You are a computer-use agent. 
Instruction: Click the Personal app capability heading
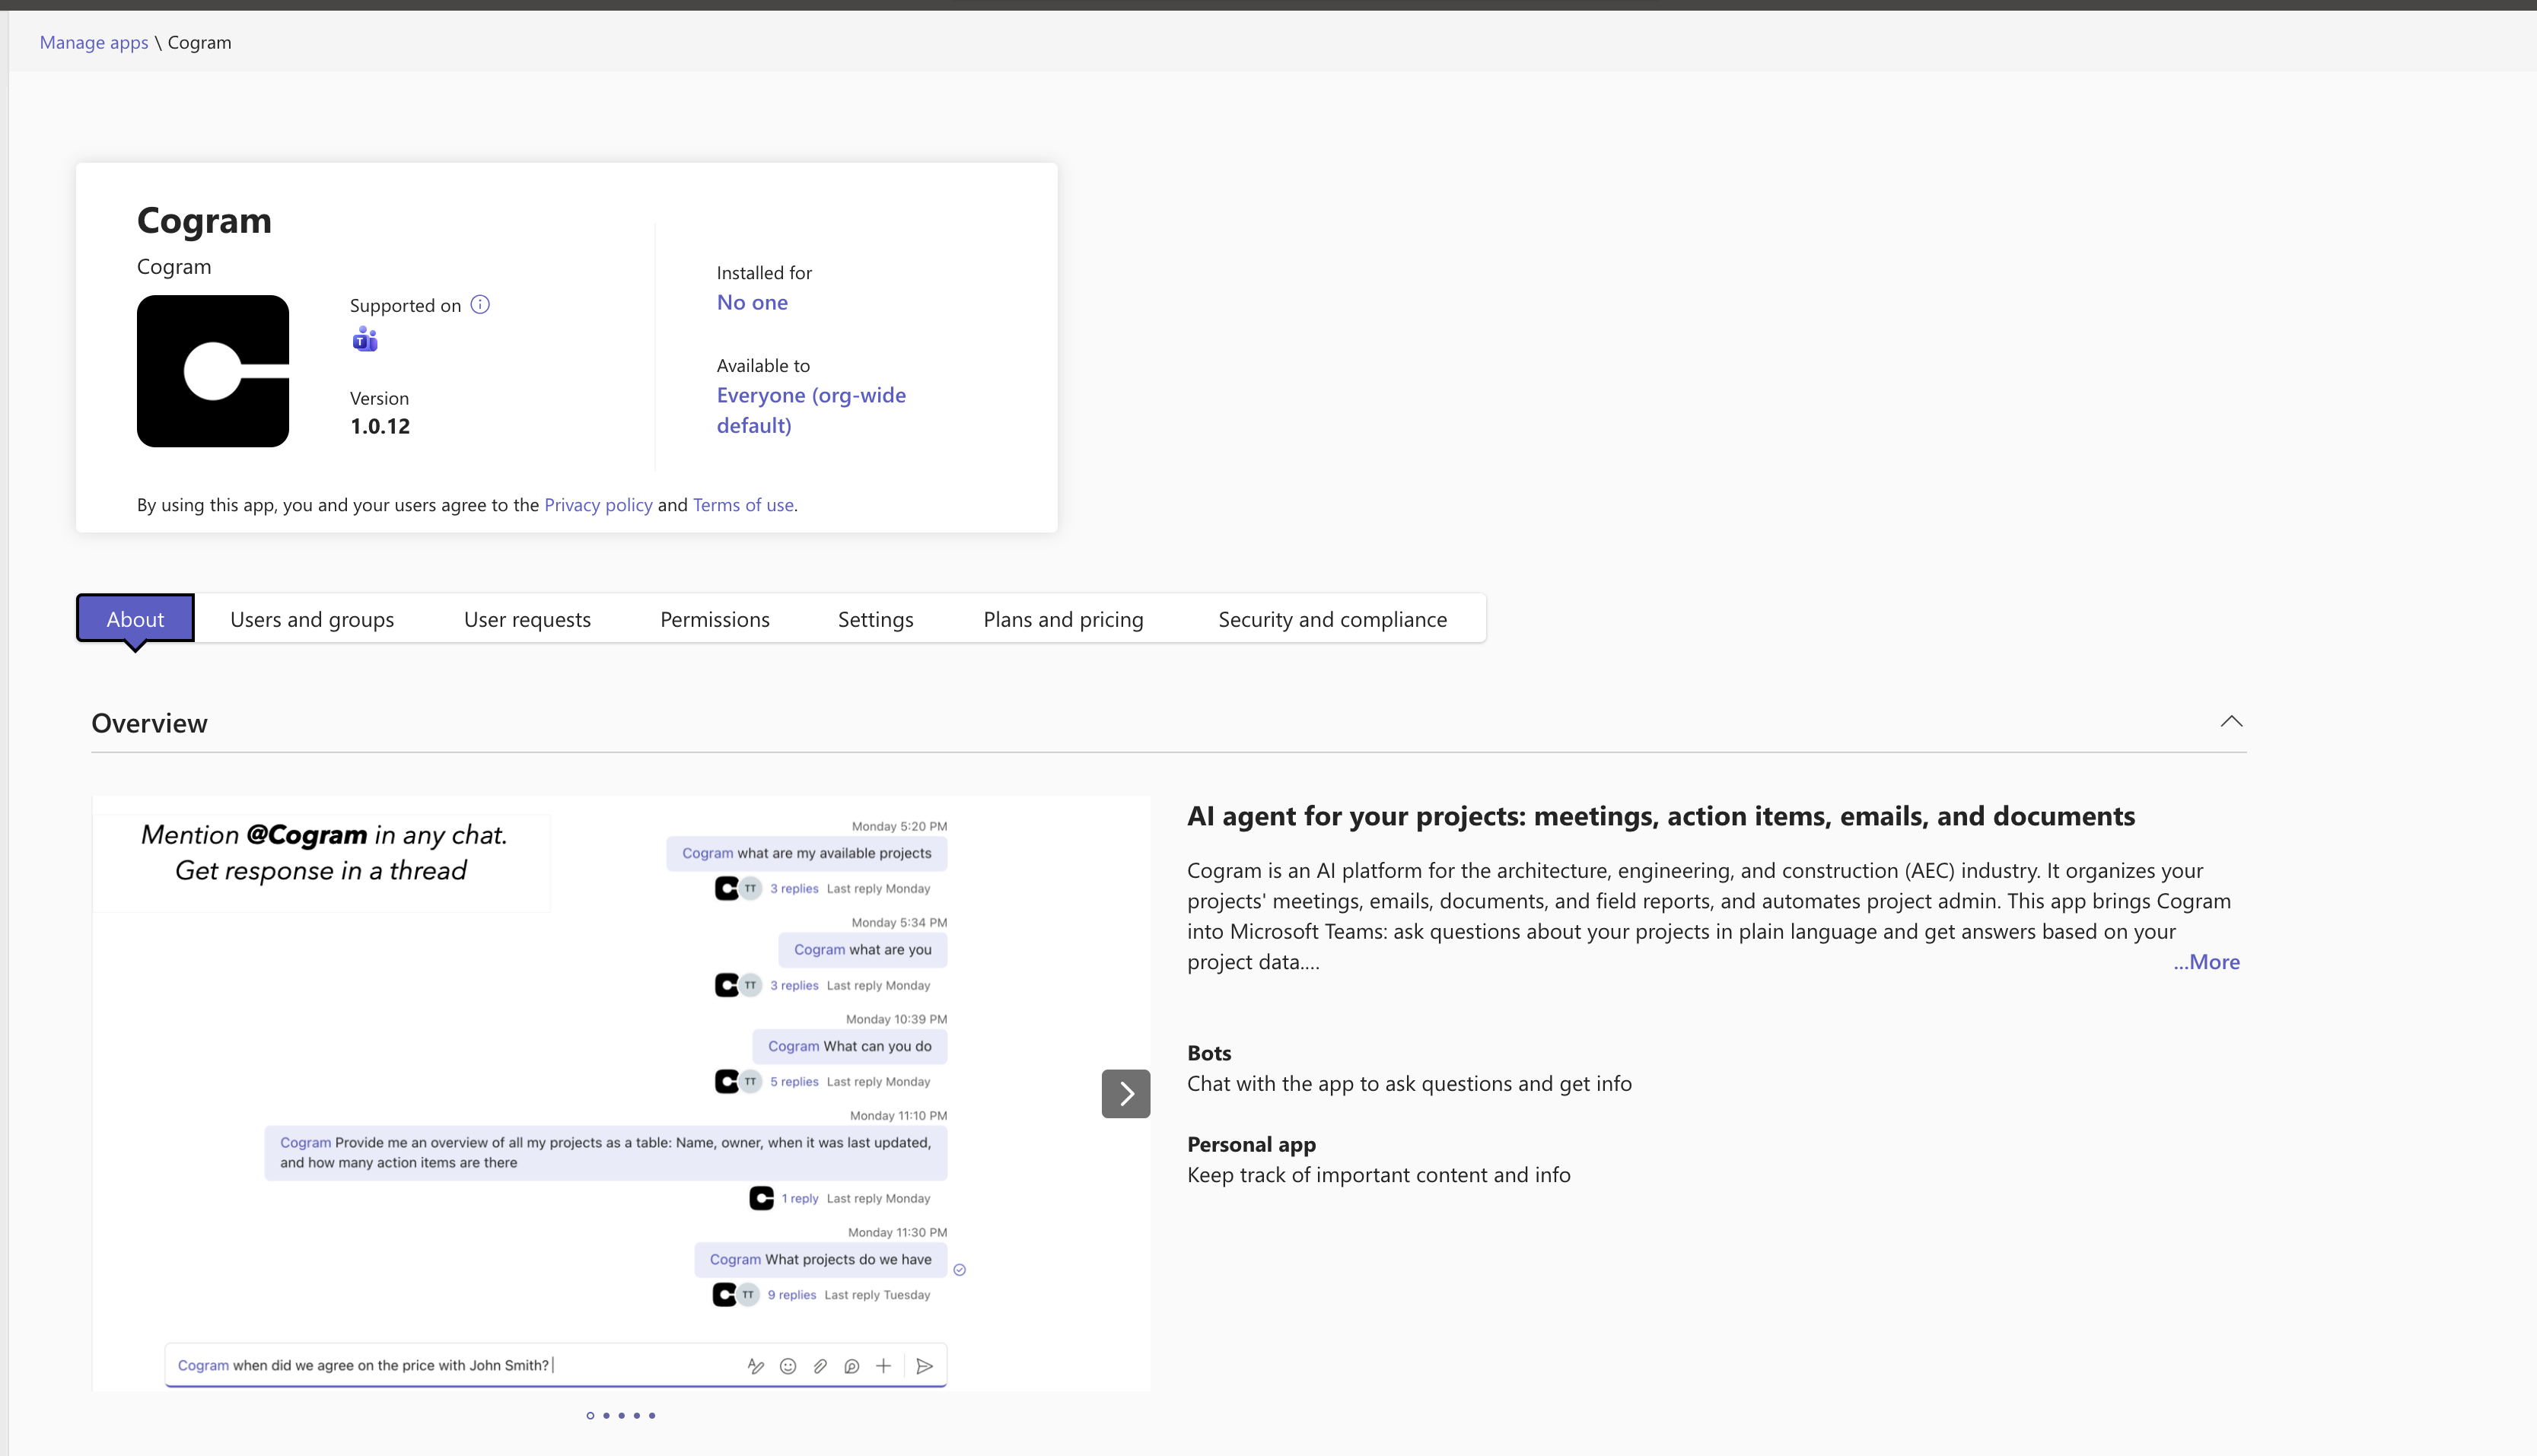(1251, 1144)
